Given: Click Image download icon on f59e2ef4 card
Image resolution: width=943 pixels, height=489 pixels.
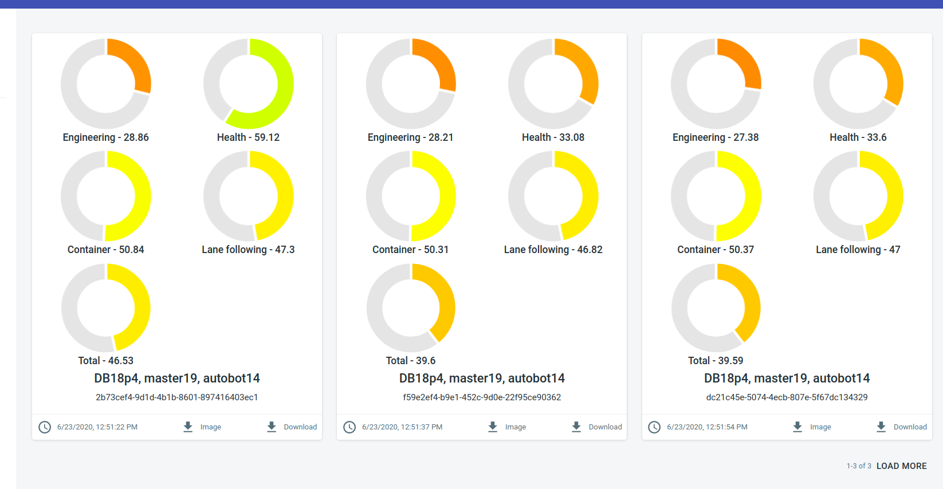Looking at the screenshot, I should pyautogui.click(x=493, y=427).
